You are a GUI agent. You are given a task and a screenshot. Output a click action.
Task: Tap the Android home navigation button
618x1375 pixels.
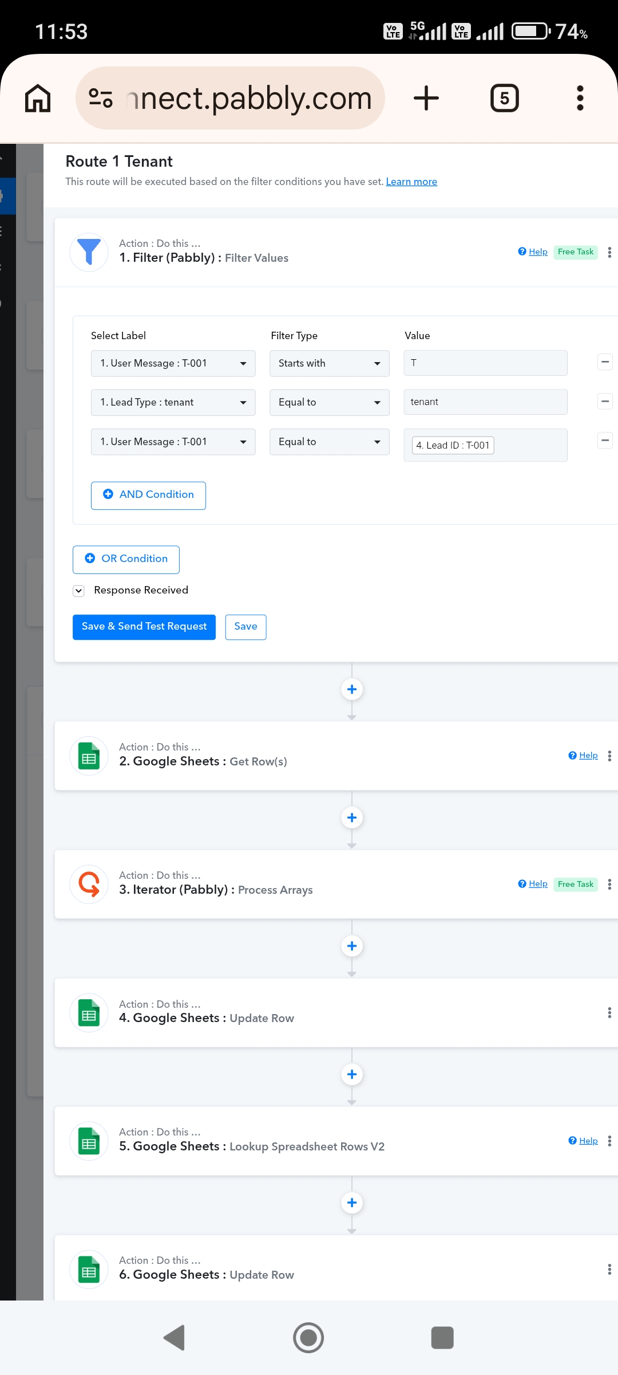click(x=308, y=1338)
